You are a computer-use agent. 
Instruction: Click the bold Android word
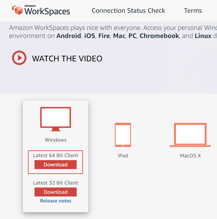[69, 36]
